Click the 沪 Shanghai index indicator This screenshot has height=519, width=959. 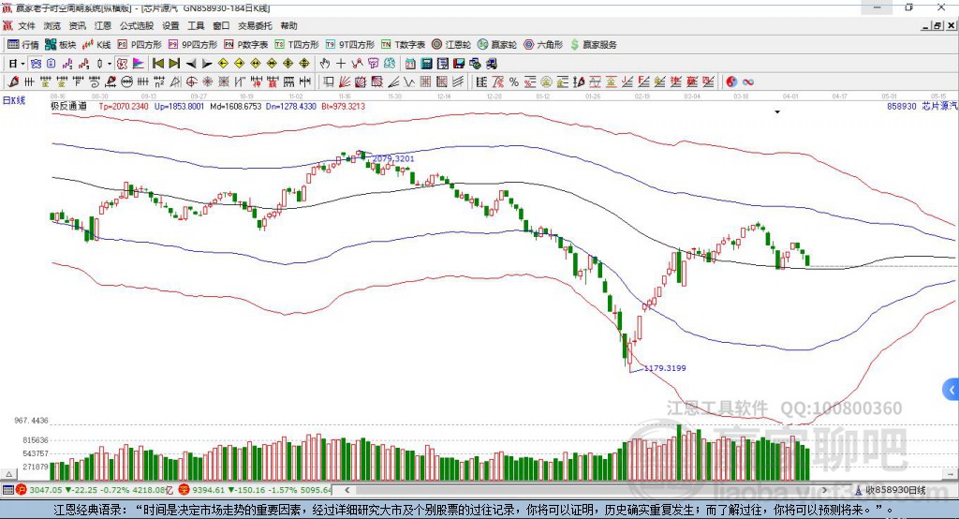click(x=22, y=490)
